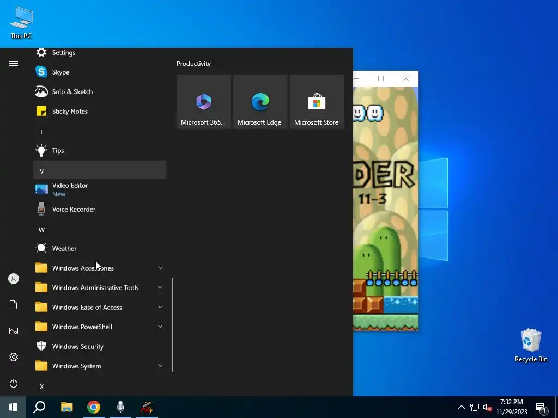Launch Video Editor

point(100,189)
